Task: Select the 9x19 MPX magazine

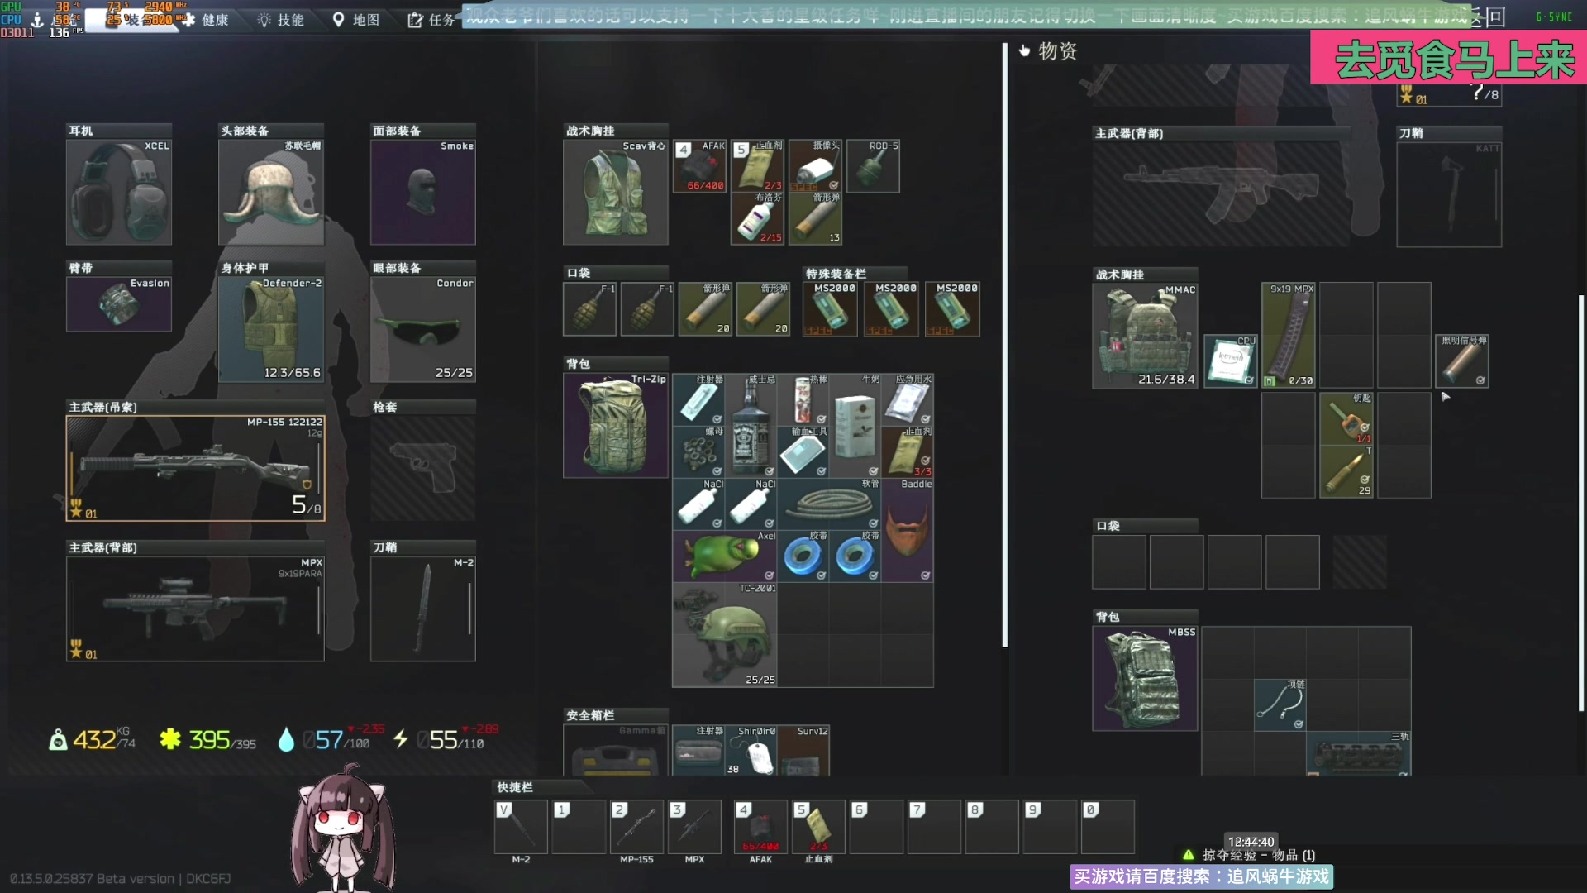Action: [x=1289, y=336]
